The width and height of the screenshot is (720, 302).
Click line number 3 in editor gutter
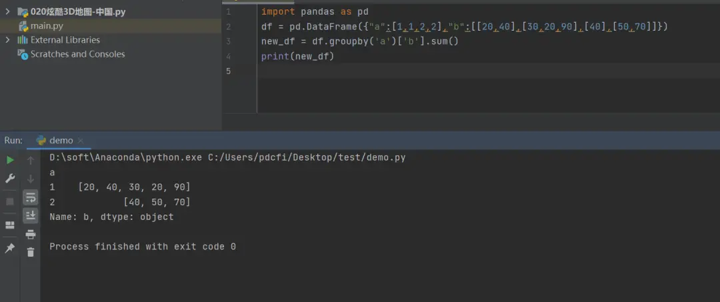229,42
